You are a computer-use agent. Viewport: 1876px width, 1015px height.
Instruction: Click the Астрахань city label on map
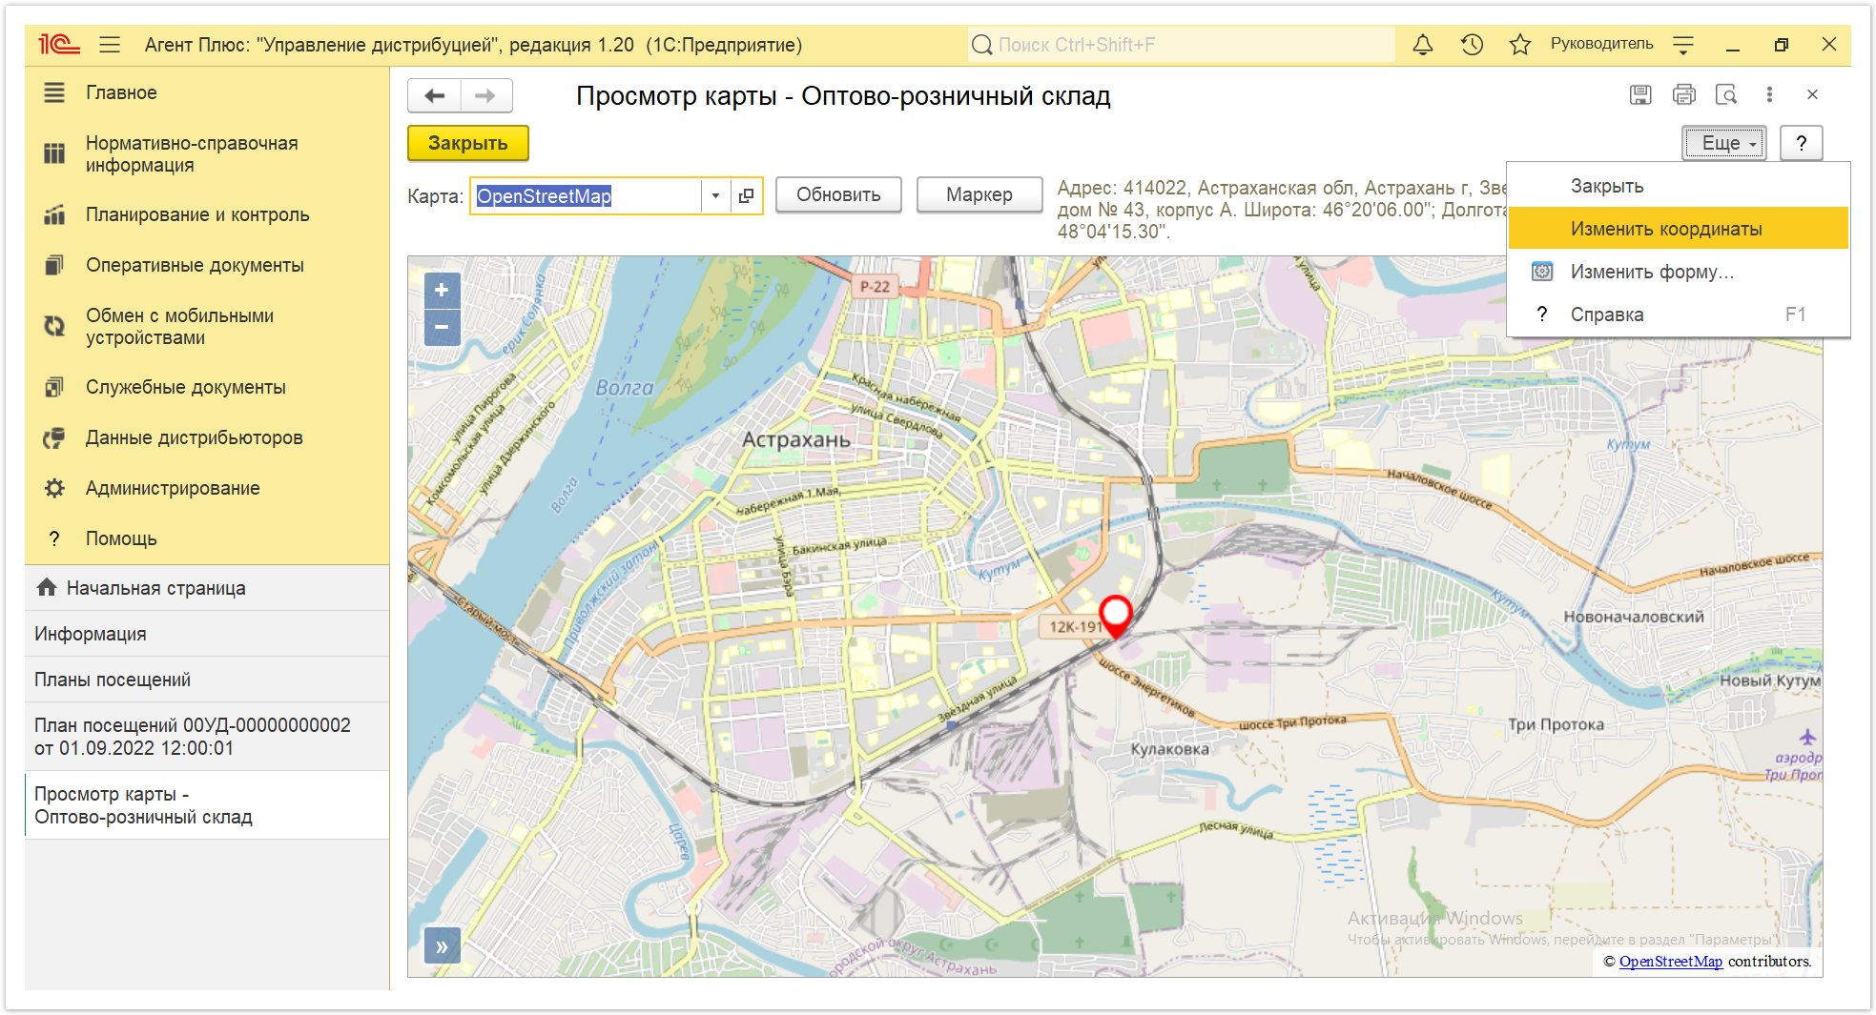796,439
